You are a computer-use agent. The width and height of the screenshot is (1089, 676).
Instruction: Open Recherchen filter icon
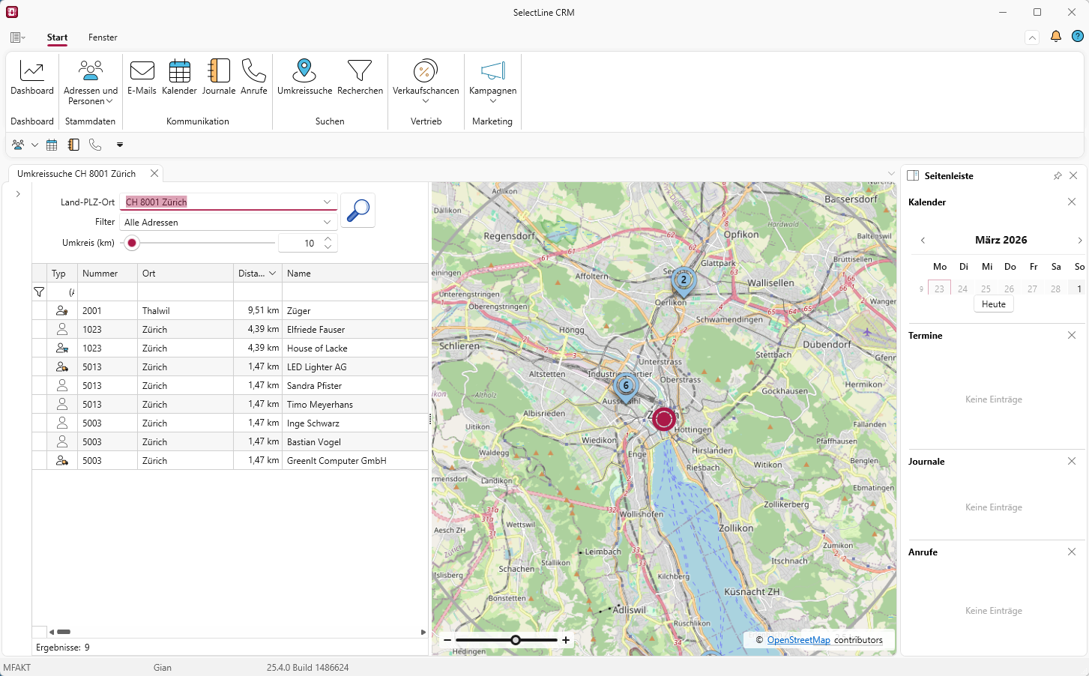coord(360,77)
